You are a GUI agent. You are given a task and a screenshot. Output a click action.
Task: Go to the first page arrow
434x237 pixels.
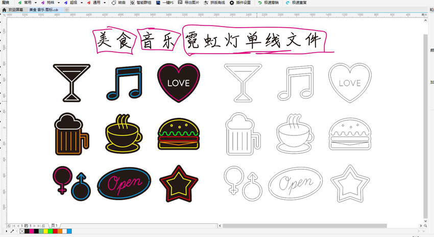click(x=14, y=226)
